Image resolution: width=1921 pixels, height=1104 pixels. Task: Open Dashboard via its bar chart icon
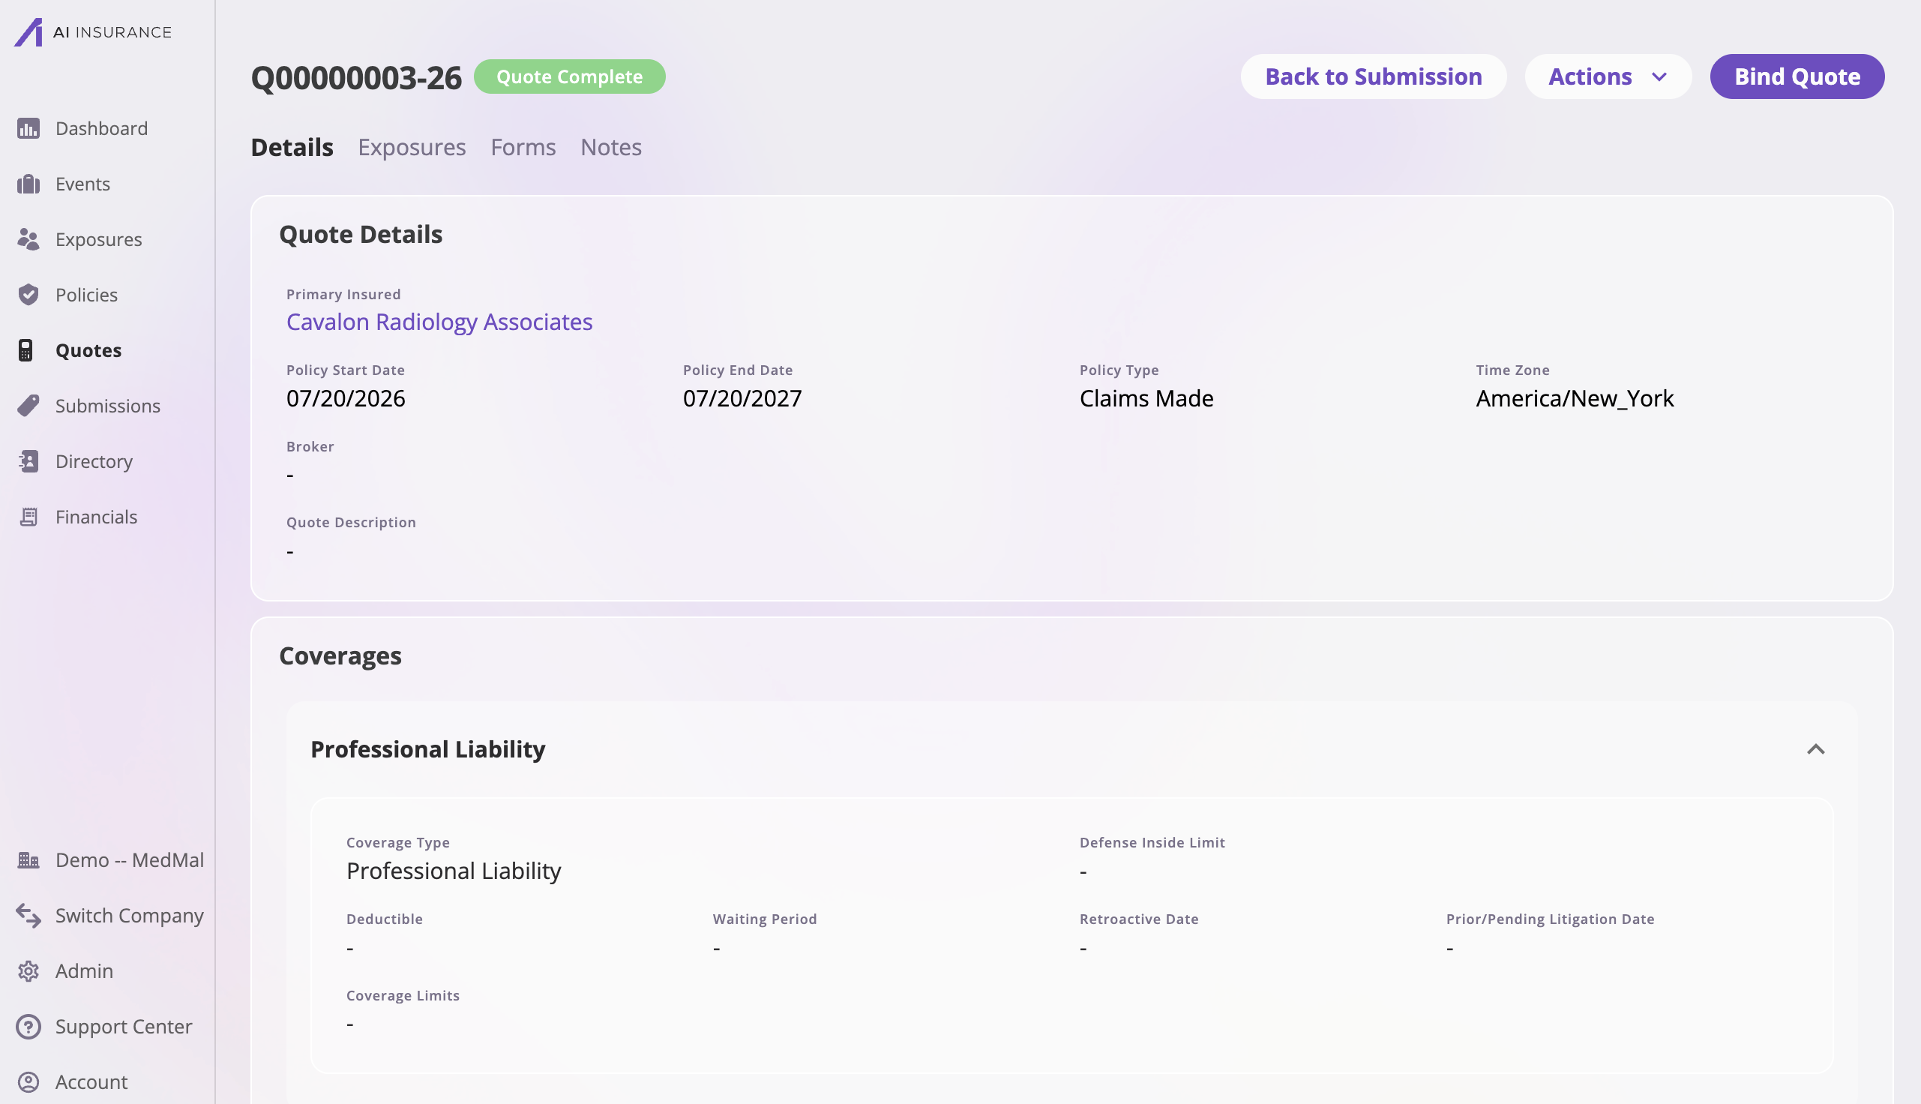pos(28,128)
